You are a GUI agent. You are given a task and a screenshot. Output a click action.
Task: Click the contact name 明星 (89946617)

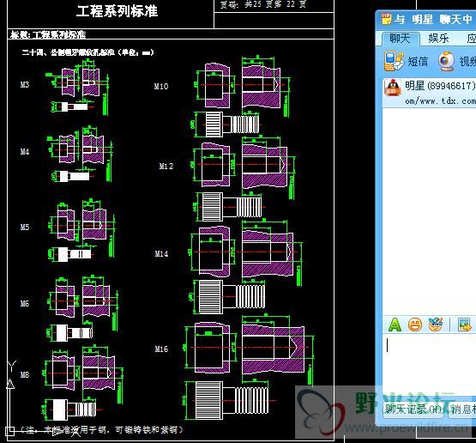tap(440, 85)
